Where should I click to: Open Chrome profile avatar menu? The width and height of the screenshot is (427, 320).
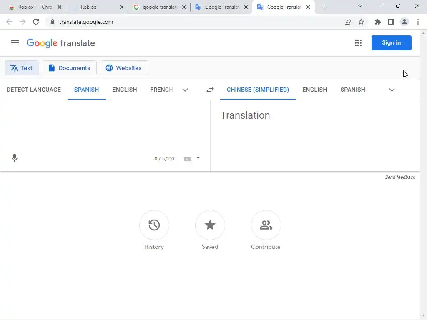(x=404, y=22)
